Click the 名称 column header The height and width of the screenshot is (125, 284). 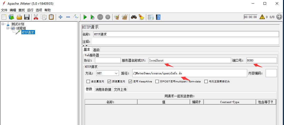click(x=111, y=102)
